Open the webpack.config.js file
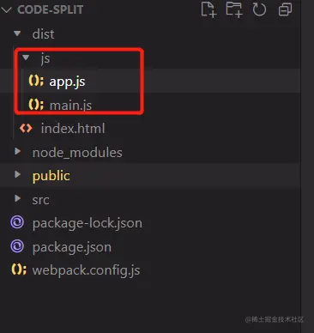Viewport: 314px width, 333px height. [87, 270]
